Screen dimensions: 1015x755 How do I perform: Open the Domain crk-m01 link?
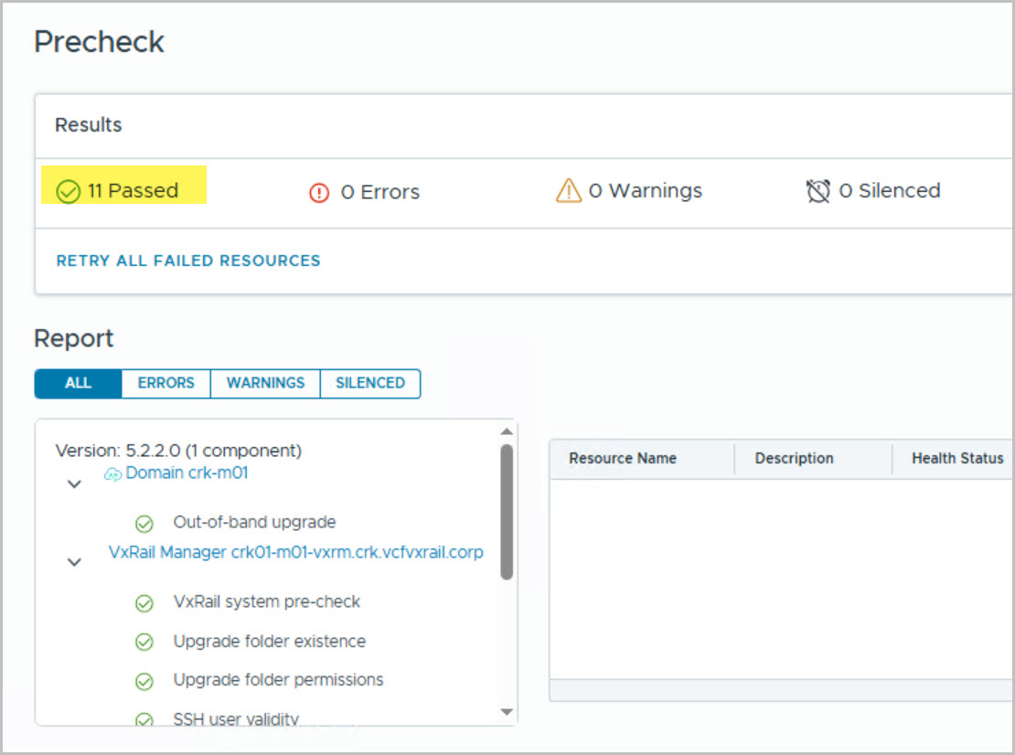pyautogui.click(x=187, y=473)
